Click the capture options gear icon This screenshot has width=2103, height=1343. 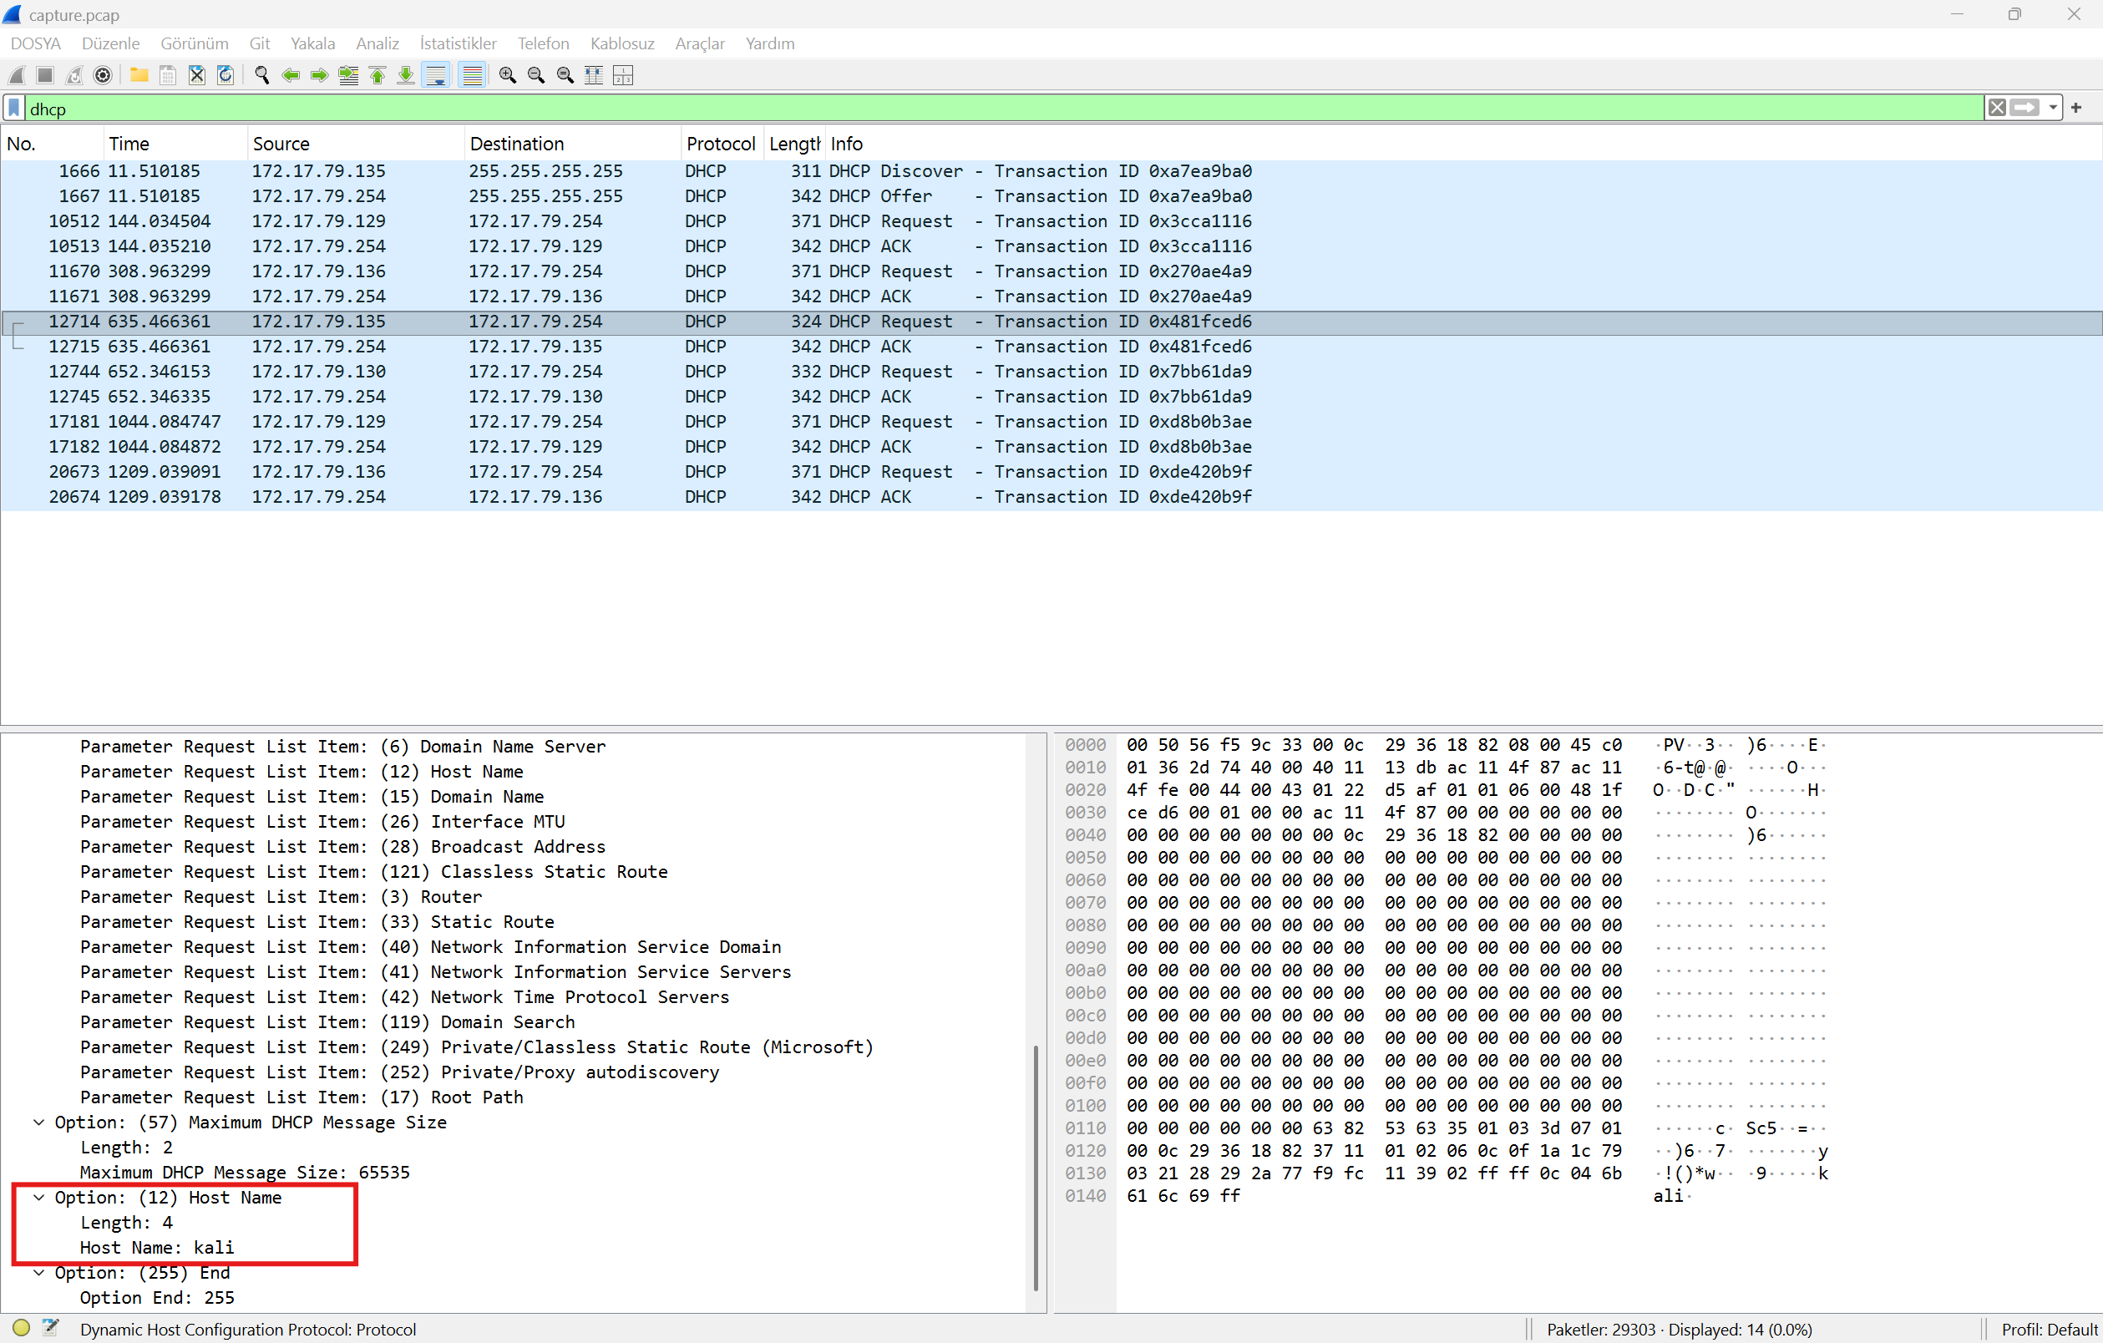103,75
